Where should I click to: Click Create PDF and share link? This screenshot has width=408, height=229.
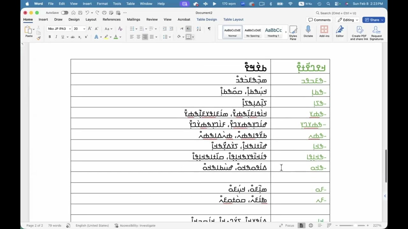359,33
